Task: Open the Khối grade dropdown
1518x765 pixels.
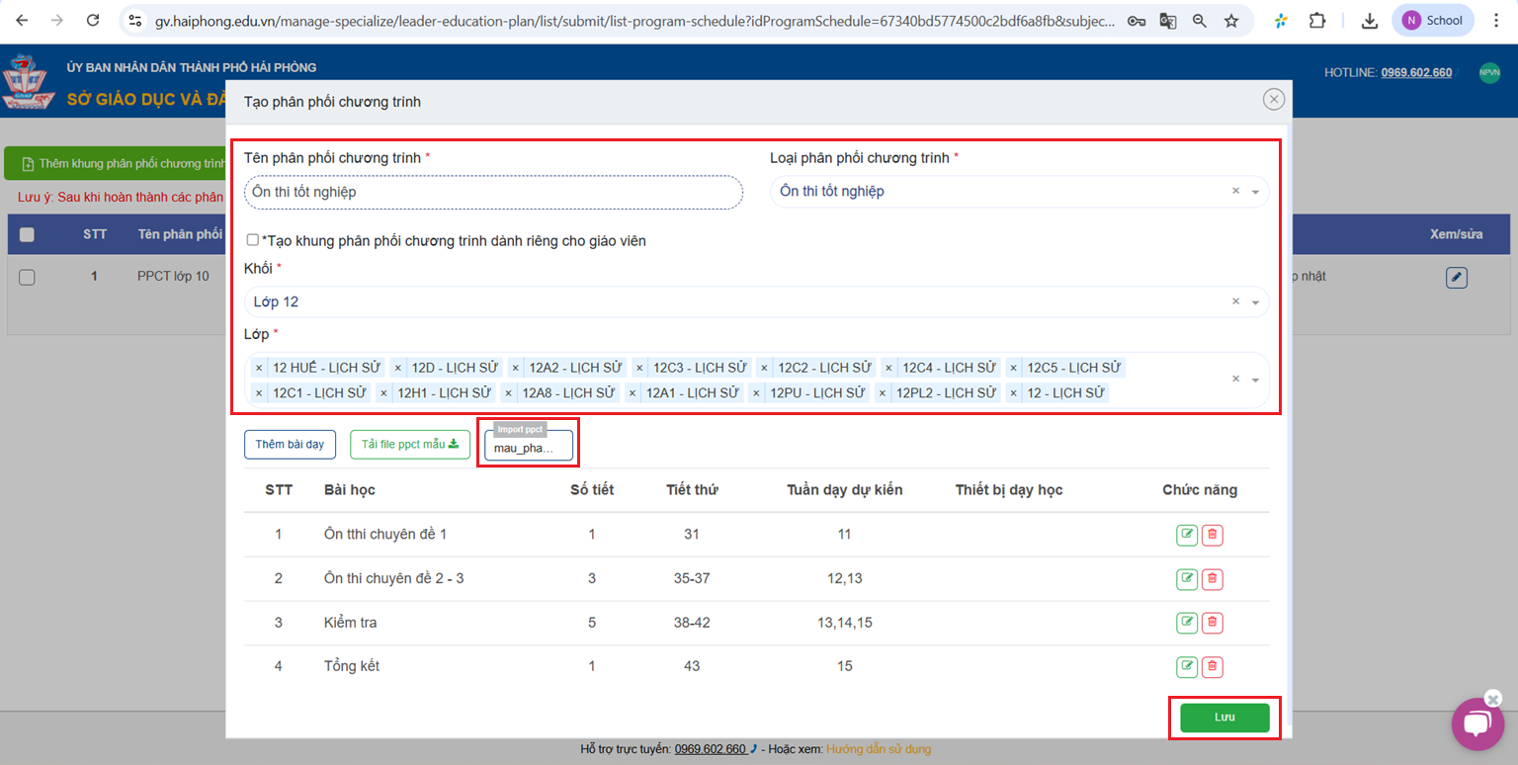Action: tap(1255, 302)
